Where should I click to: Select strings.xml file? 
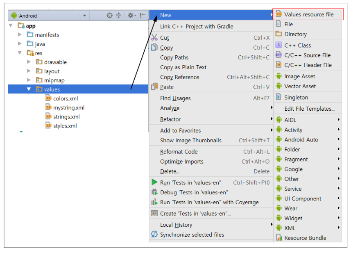(x=66, y=116)
